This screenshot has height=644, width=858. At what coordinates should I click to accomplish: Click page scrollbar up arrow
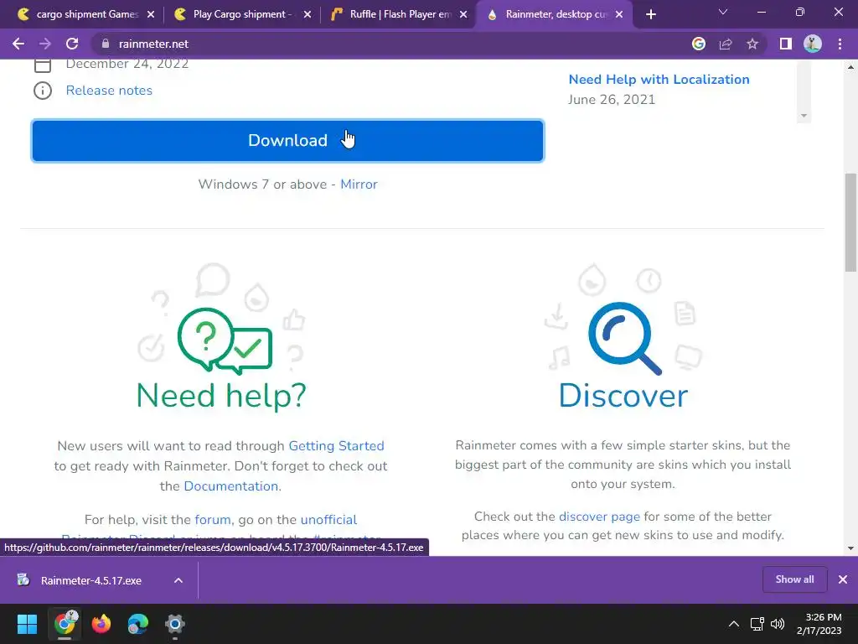click(851, 67)
